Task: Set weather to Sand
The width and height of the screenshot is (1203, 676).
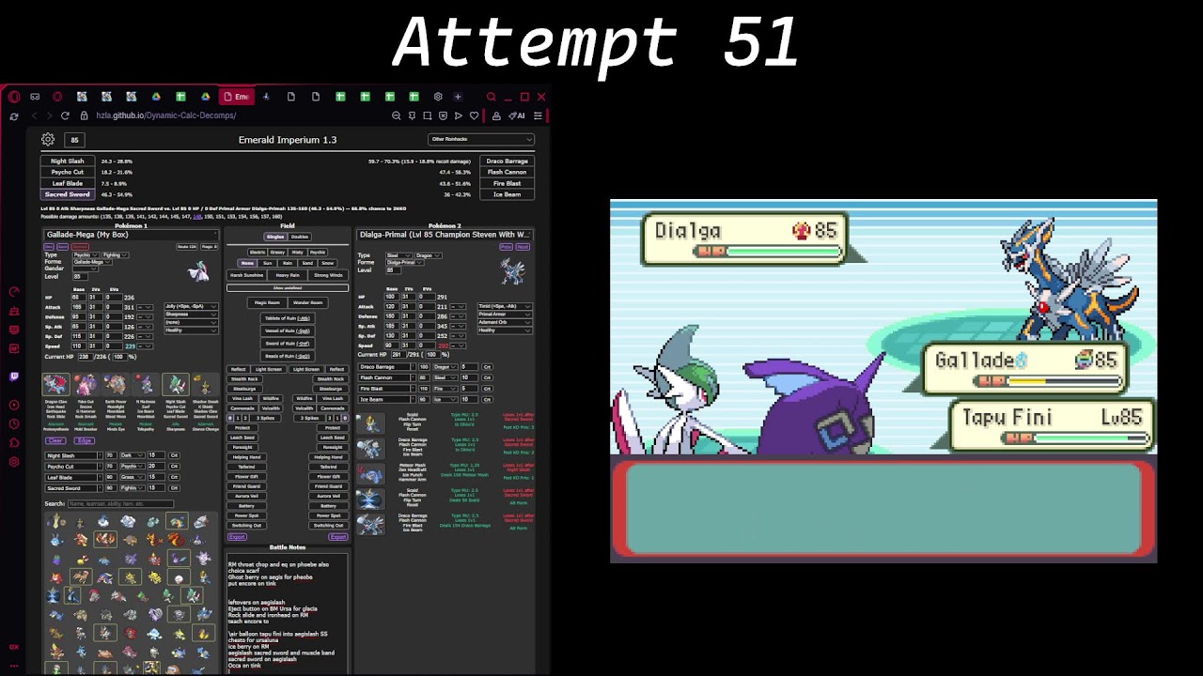Action: pos(308,264)
